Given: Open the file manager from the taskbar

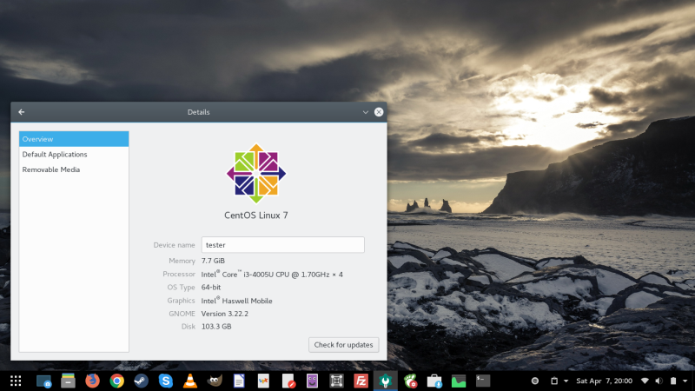Looking at the screenshot, I should coord(68,381).
